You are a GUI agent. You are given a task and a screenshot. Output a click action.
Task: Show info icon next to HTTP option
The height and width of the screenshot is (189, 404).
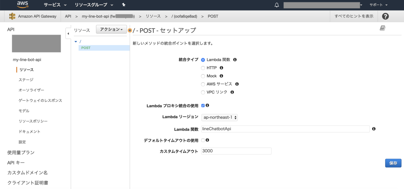(222, 68)
